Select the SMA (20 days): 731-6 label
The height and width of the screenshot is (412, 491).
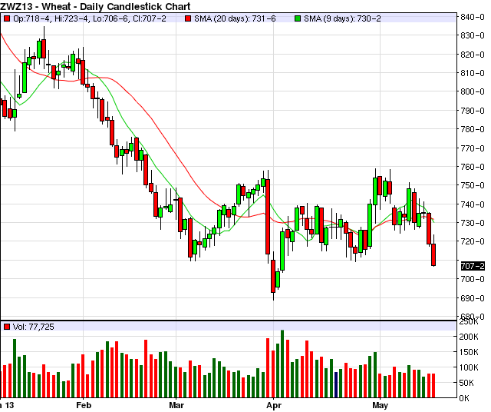click(x=235, y=18)
